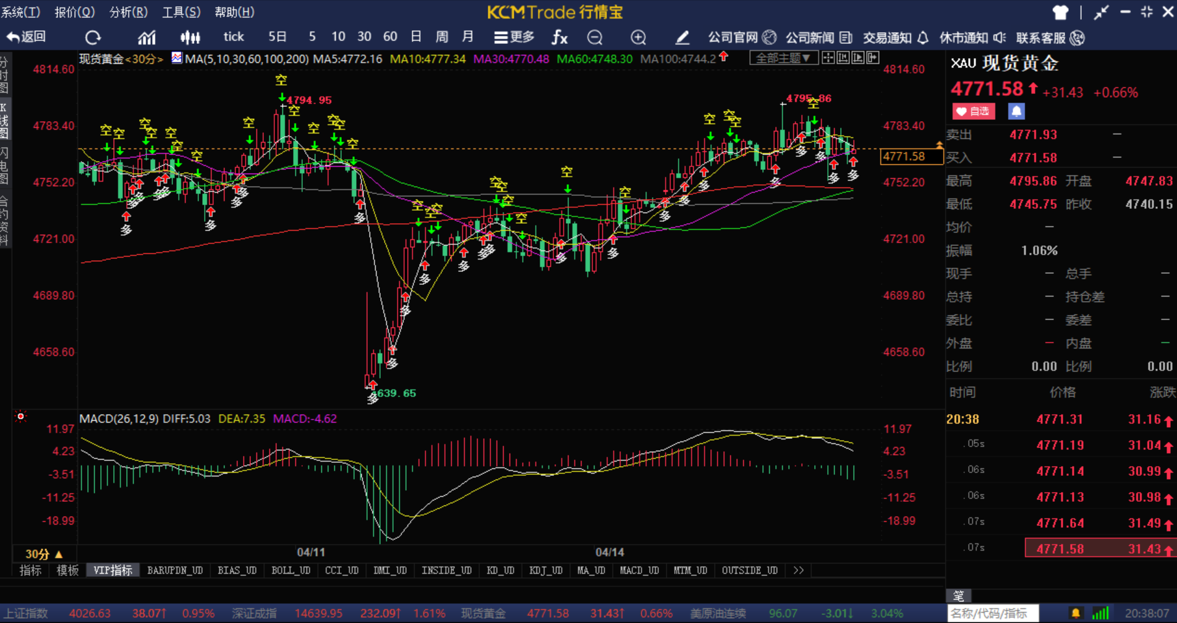Select the MA_UD indicator tab

point(592,570)
